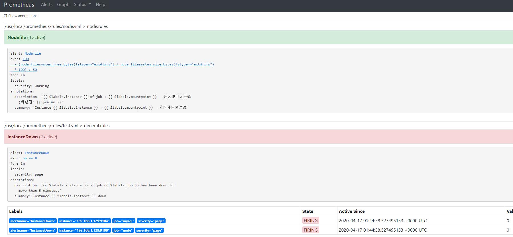Viewport: 513px width, 237px height.
Task: Open the Status dropdown menu
Action: pyautogui.click(x=82, y=5)
